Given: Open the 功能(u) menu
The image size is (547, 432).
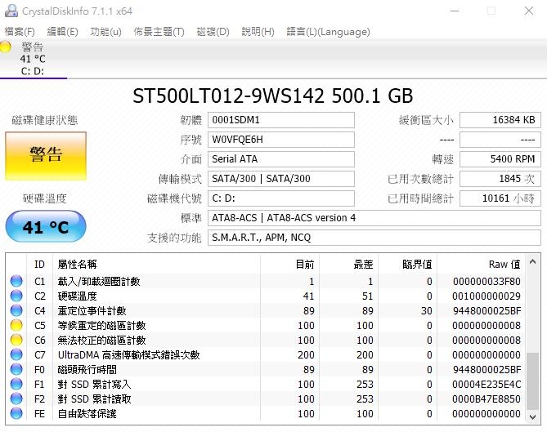Looking at the screenshot, I should point(105,32).
